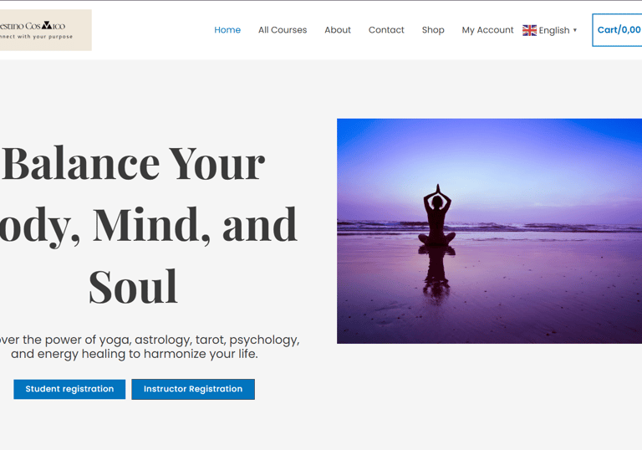642x450 pixels.
Task: Expand the English language dropdown arrow
Action: click(575, 30)
